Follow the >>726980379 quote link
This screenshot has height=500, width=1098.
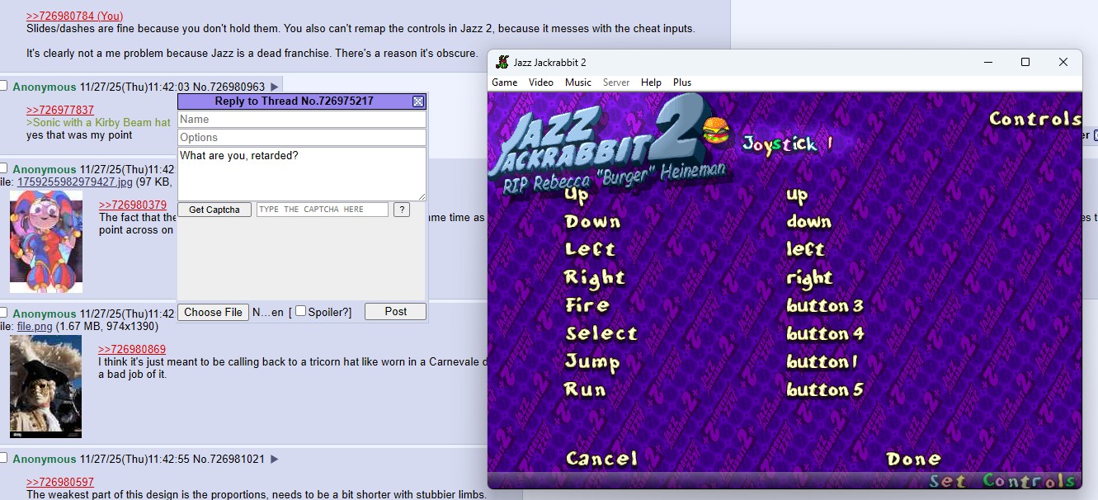[x=133, y=205]
